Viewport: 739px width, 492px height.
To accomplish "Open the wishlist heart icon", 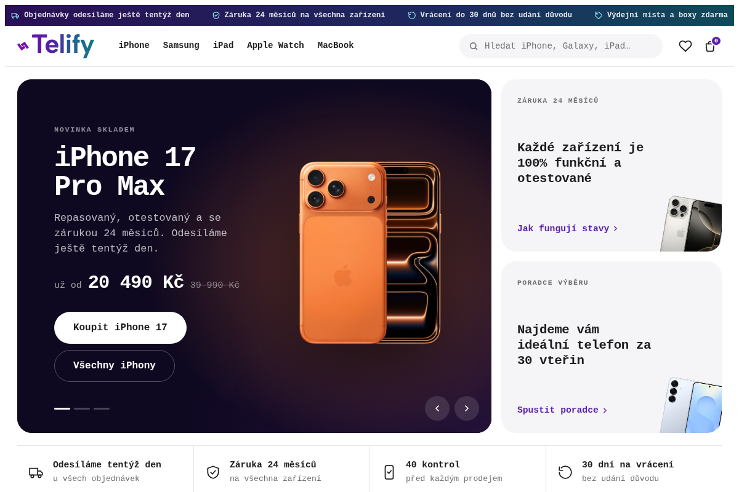I will [685, 46].
